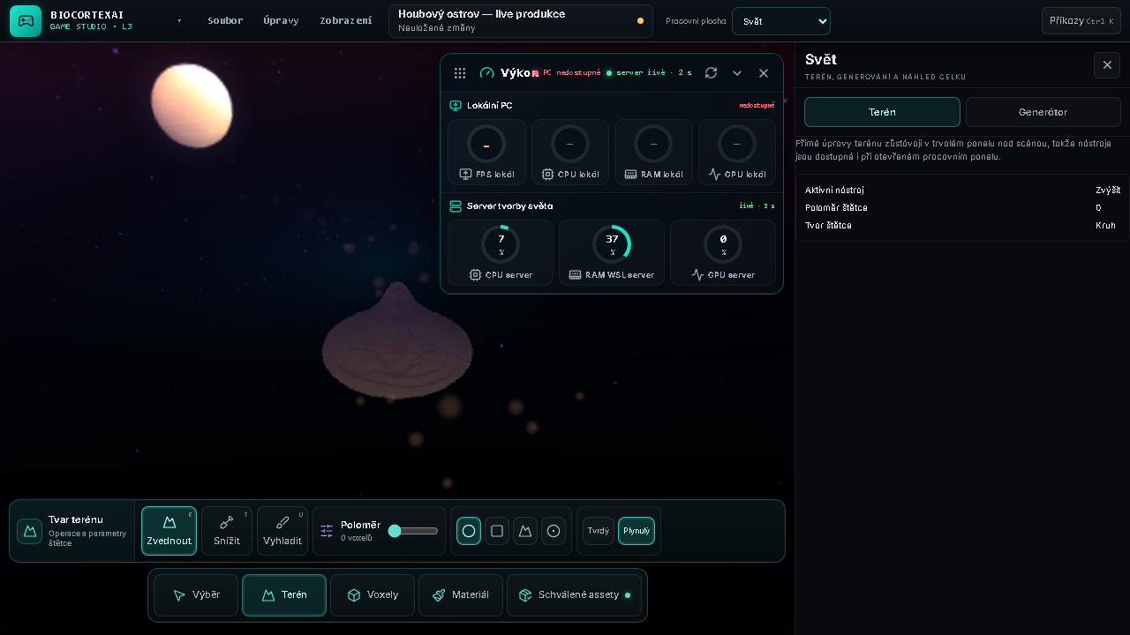Close the Svět side panel

coord(1107,65)
